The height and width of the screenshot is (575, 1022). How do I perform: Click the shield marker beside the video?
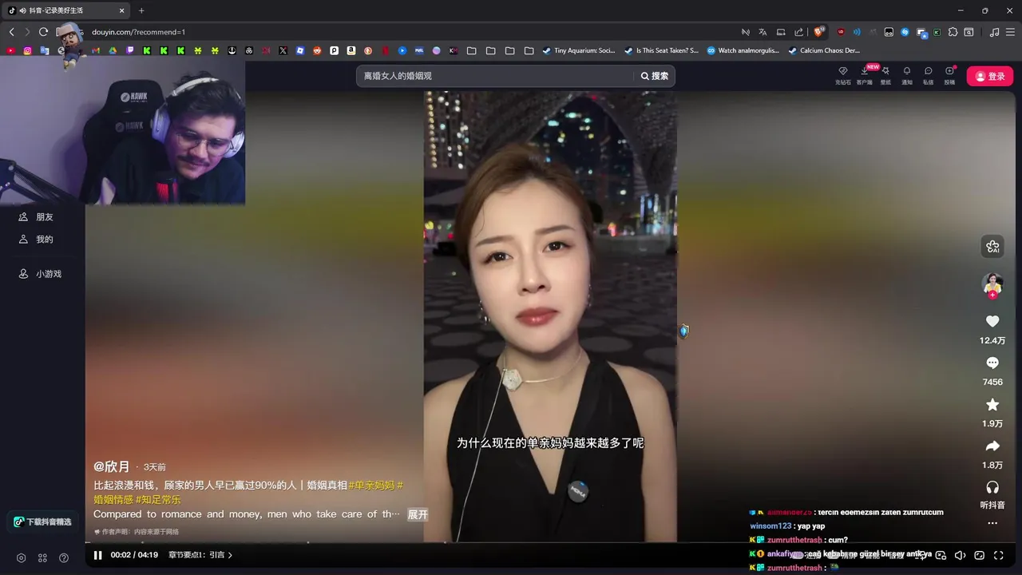pos(684,331)
